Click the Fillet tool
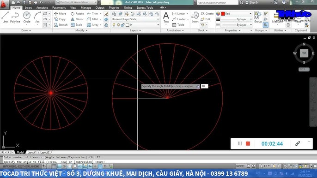 [x=92, y=19]
